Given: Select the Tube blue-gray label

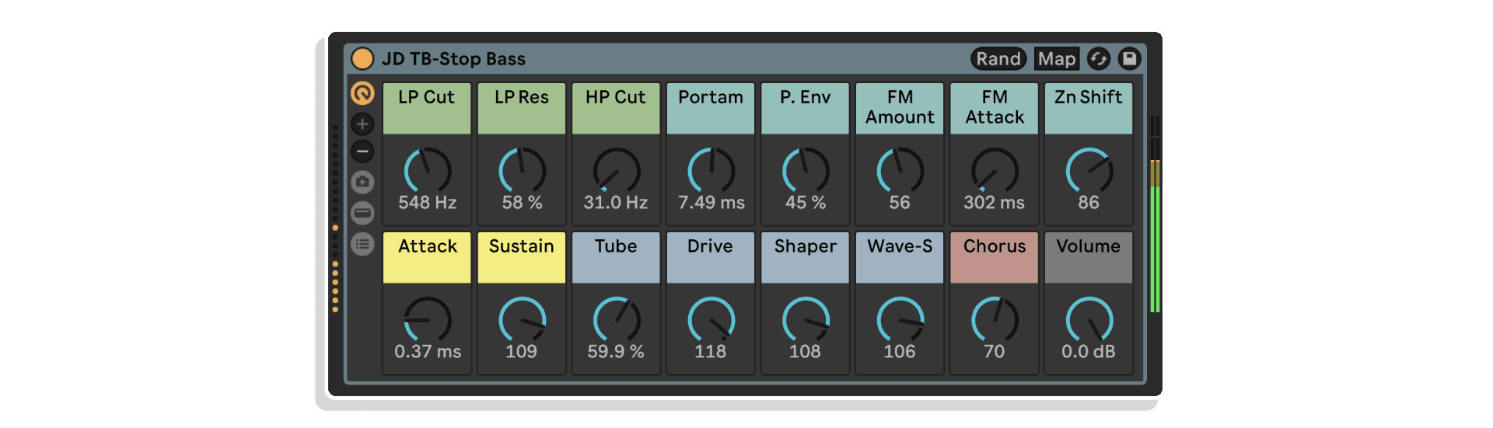Looking at the screenshot, I should 616,258.
